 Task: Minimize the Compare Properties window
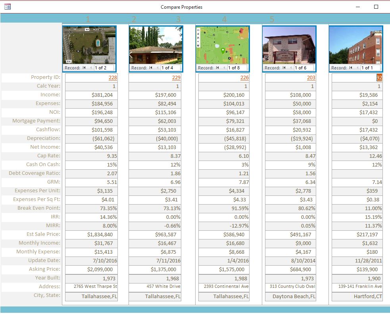[358, 7]
